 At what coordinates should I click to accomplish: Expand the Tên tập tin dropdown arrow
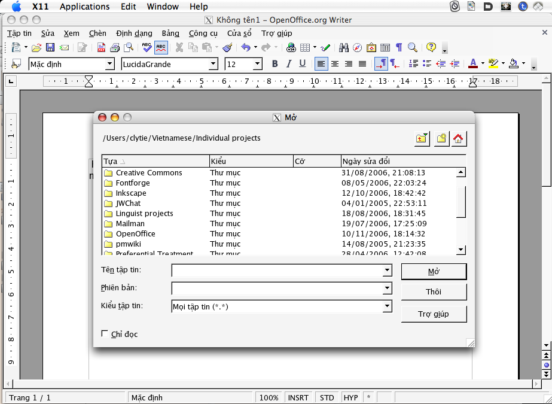[x=387, y=271]
